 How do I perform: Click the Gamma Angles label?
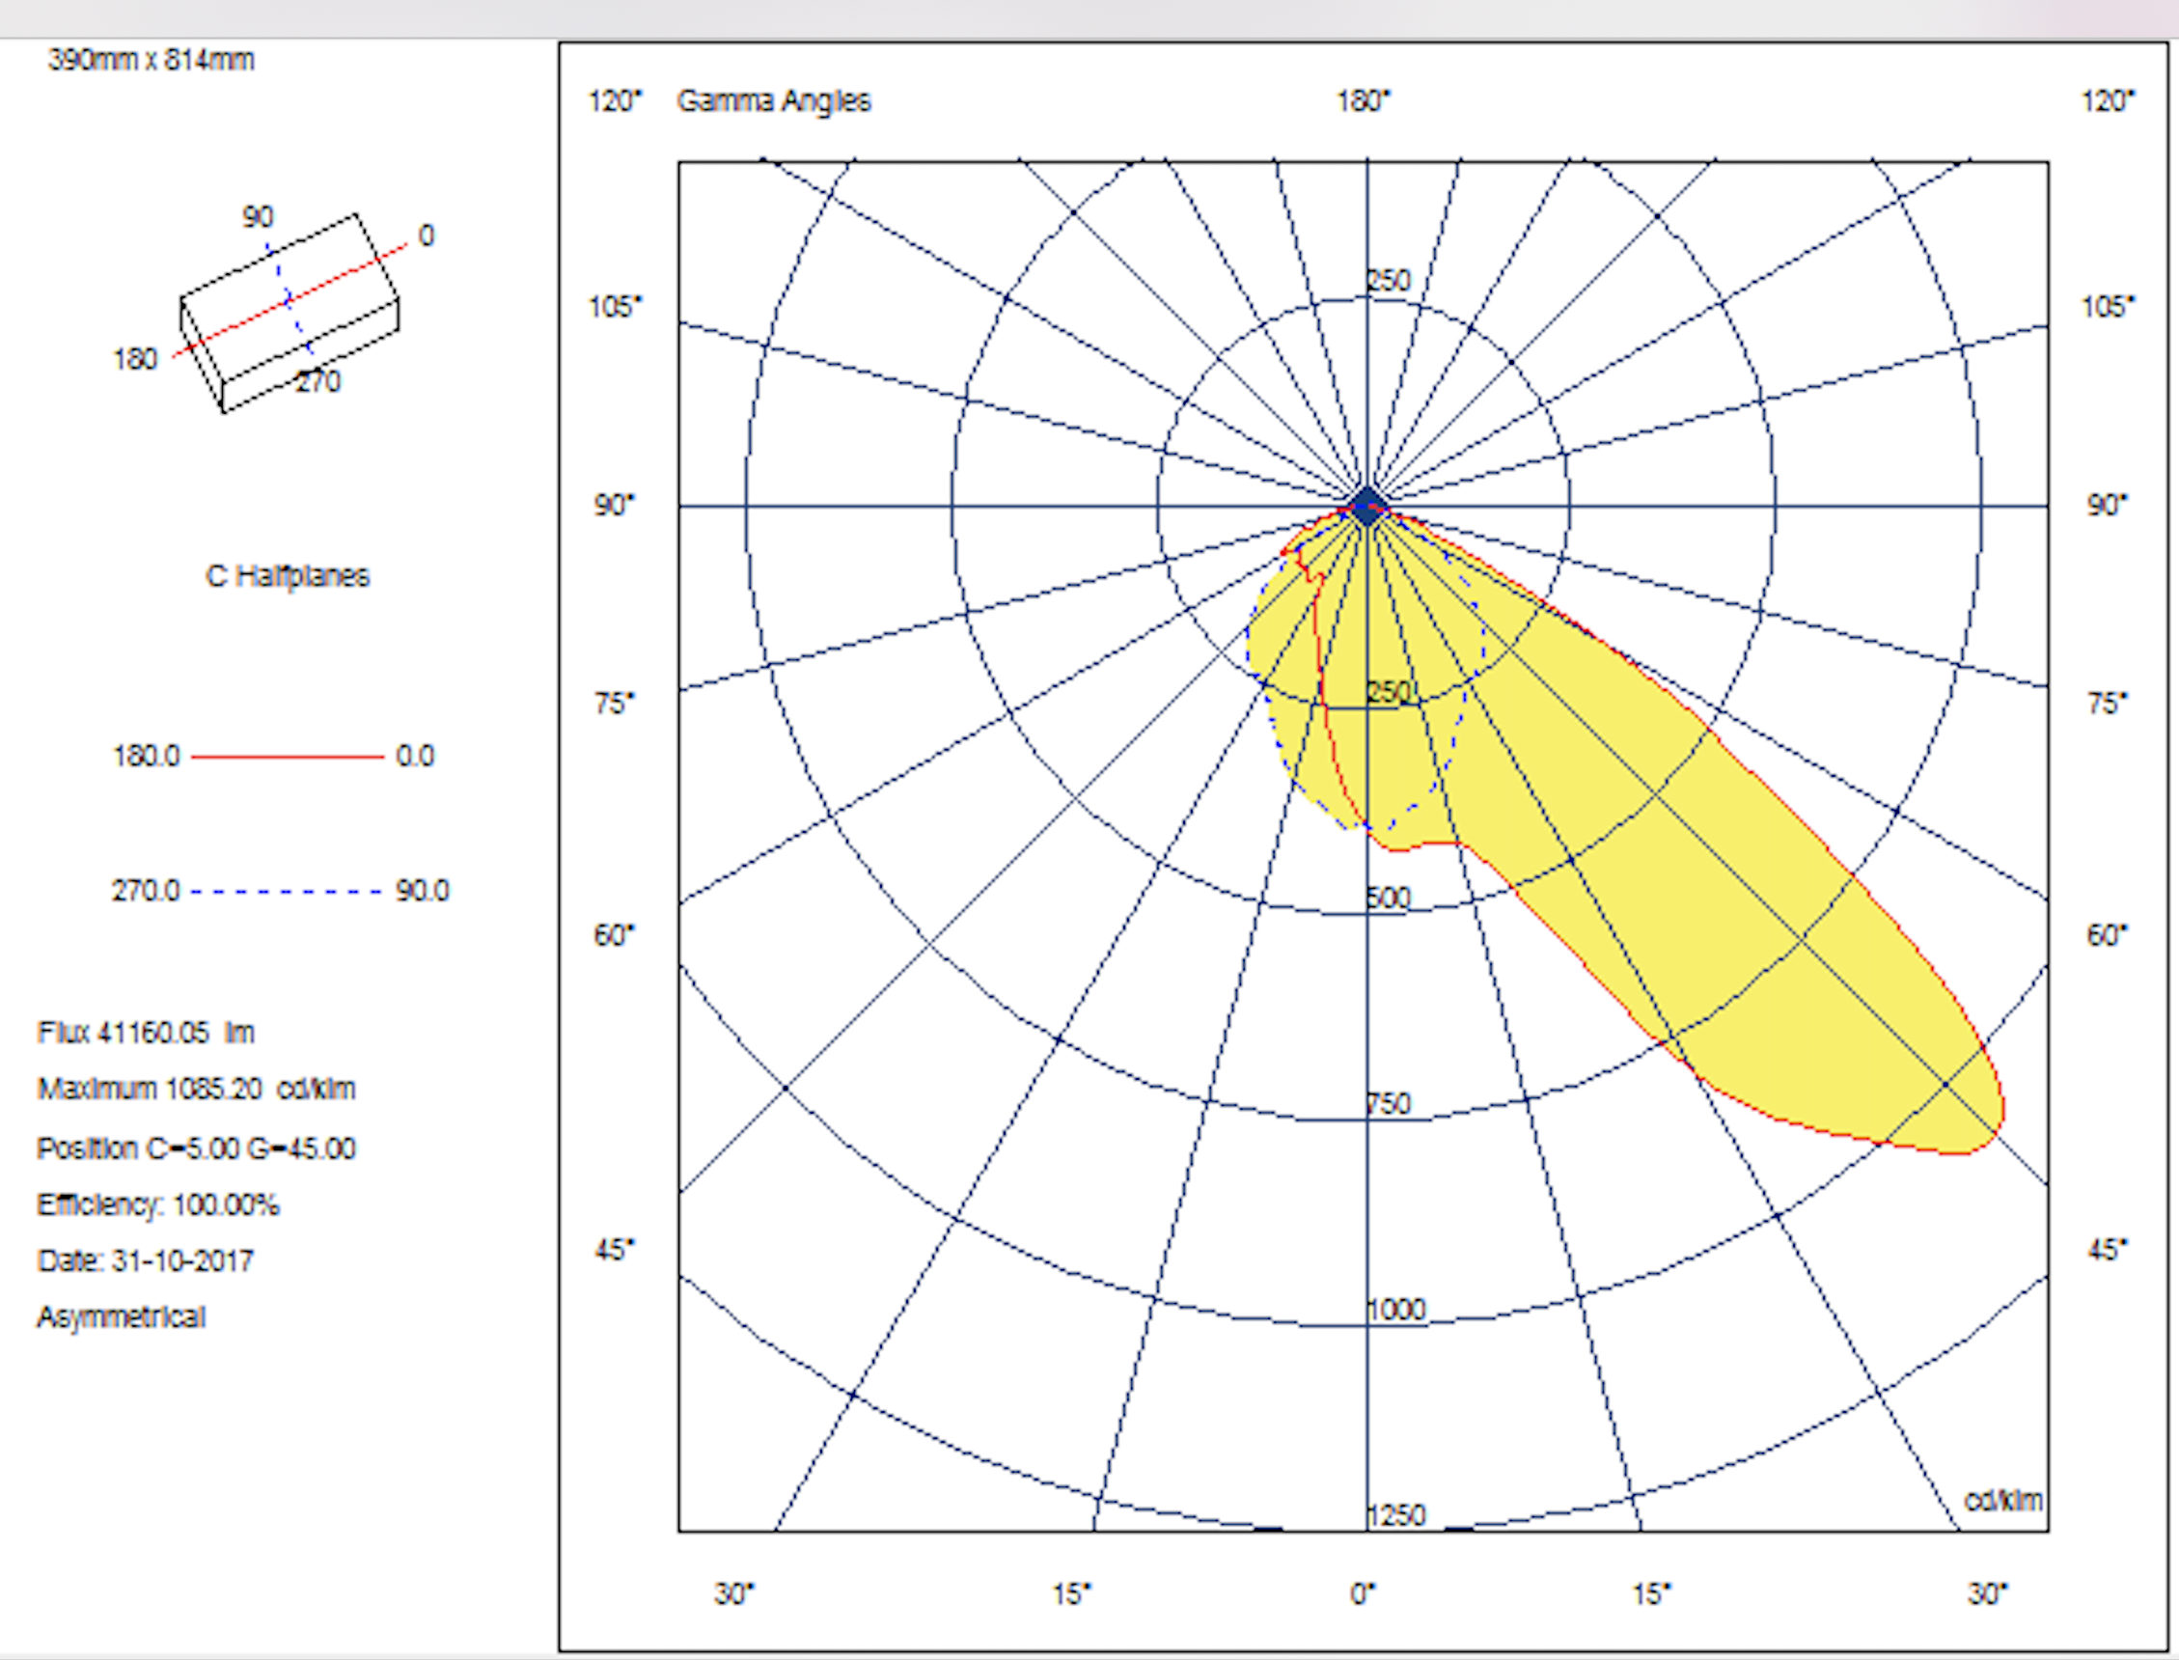pyautogui.click(x=773, y=101)
